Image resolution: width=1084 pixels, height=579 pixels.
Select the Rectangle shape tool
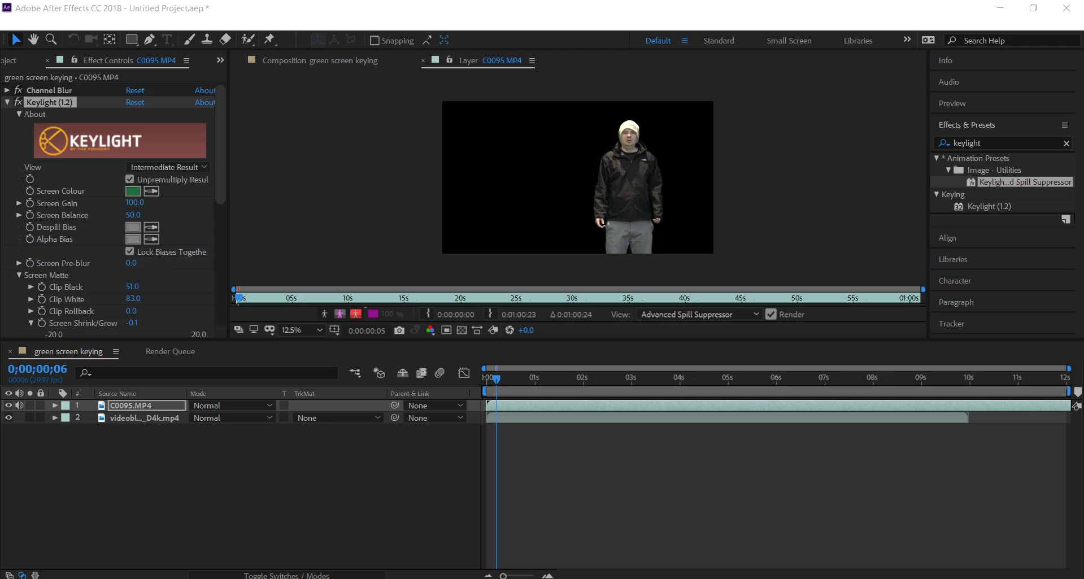click(132, 40)
